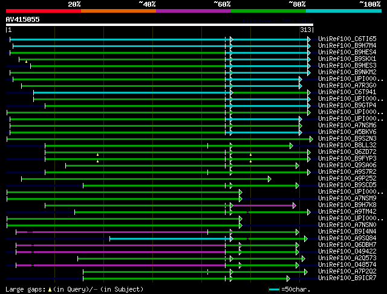
Task: Click the arrowhead ending the A9P252 alignment
Action: pos(270,179)
